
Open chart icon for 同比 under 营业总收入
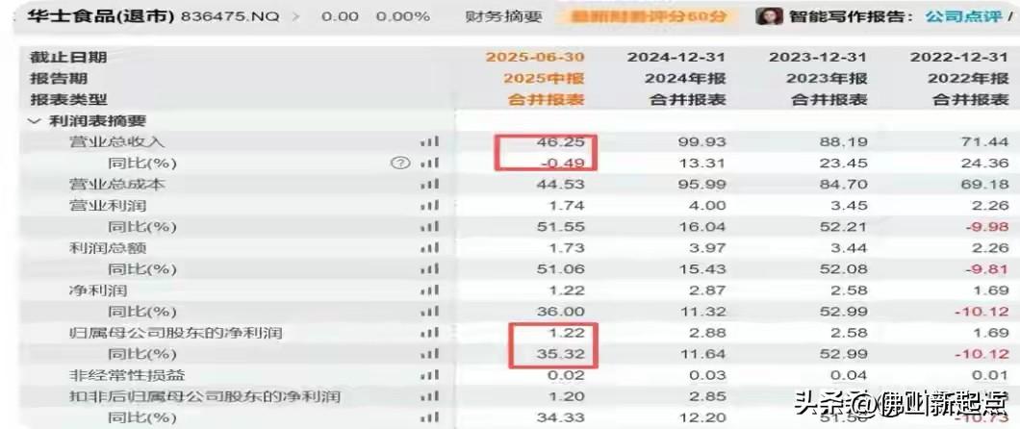pos(429,164)
